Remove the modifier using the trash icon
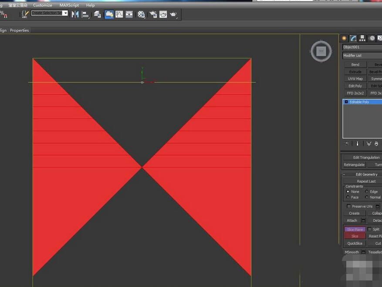 [376, 143]
